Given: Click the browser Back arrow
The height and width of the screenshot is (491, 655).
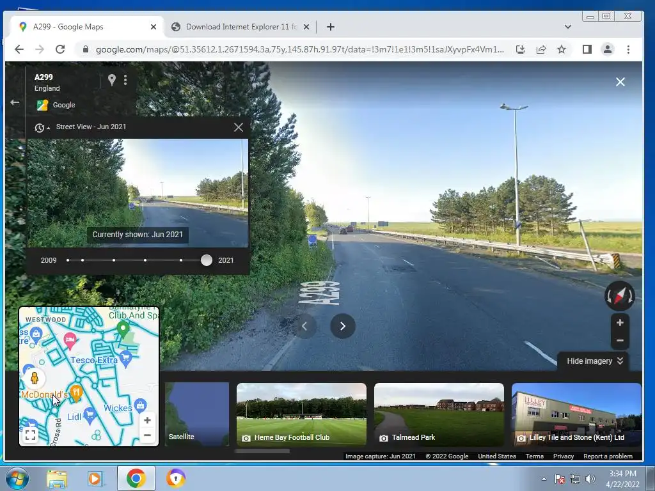Looking at the screenshot, I should click(19, 49).
